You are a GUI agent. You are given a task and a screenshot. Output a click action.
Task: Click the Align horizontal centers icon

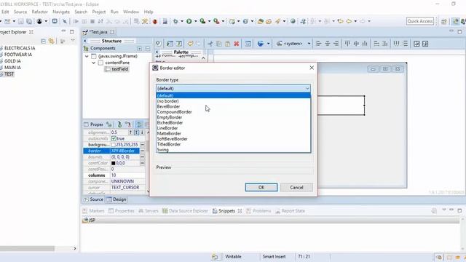tap(327, 44)
